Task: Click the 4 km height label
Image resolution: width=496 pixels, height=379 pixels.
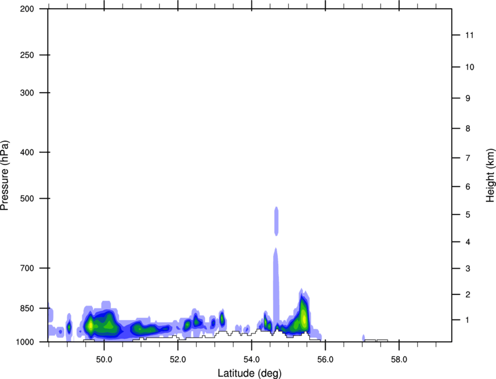Action: [x=468, y=242]
